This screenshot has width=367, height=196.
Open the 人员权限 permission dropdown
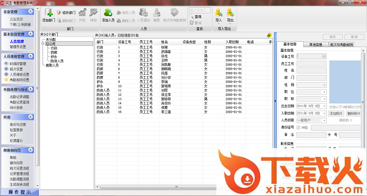[x=324, y=120]
